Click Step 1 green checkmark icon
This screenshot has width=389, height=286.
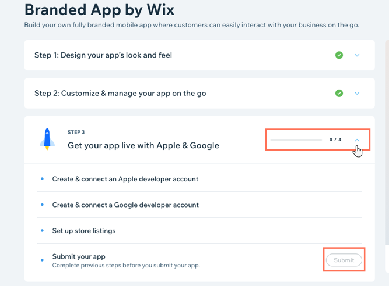pyautogui.click(x=339, y=55)
